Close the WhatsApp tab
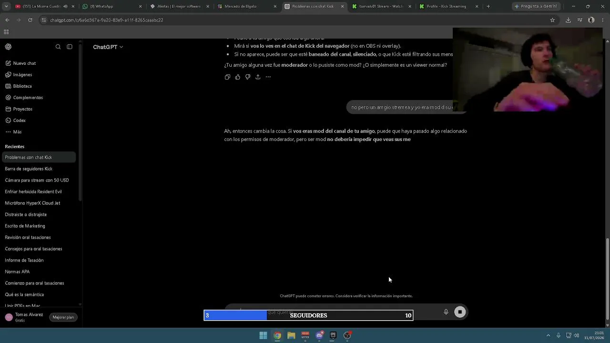This screenshot has height=343, width=610. pos(140,6)
